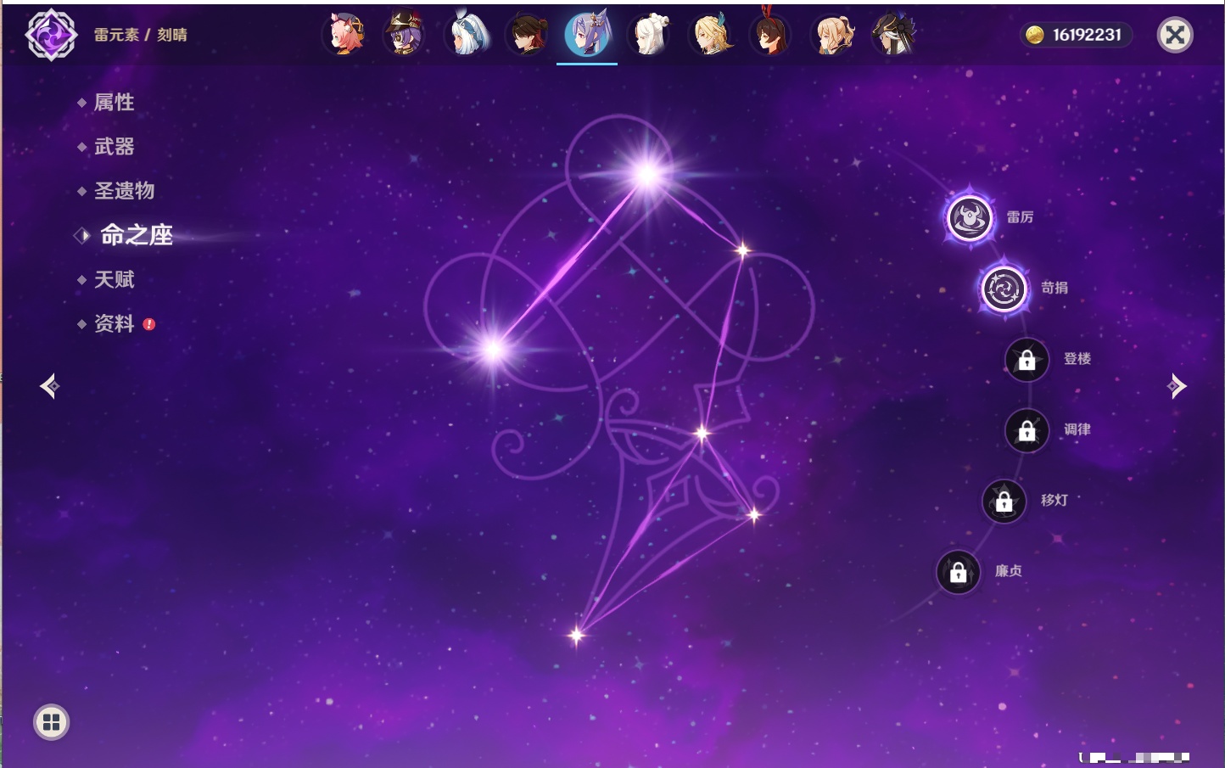
Task: Click the large glowing star atop the constellation
Action: pos(647,175)
